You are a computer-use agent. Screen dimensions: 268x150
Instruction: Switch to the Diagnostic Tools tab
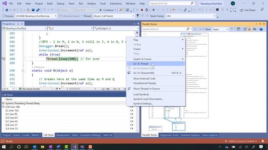pos(169,135)
